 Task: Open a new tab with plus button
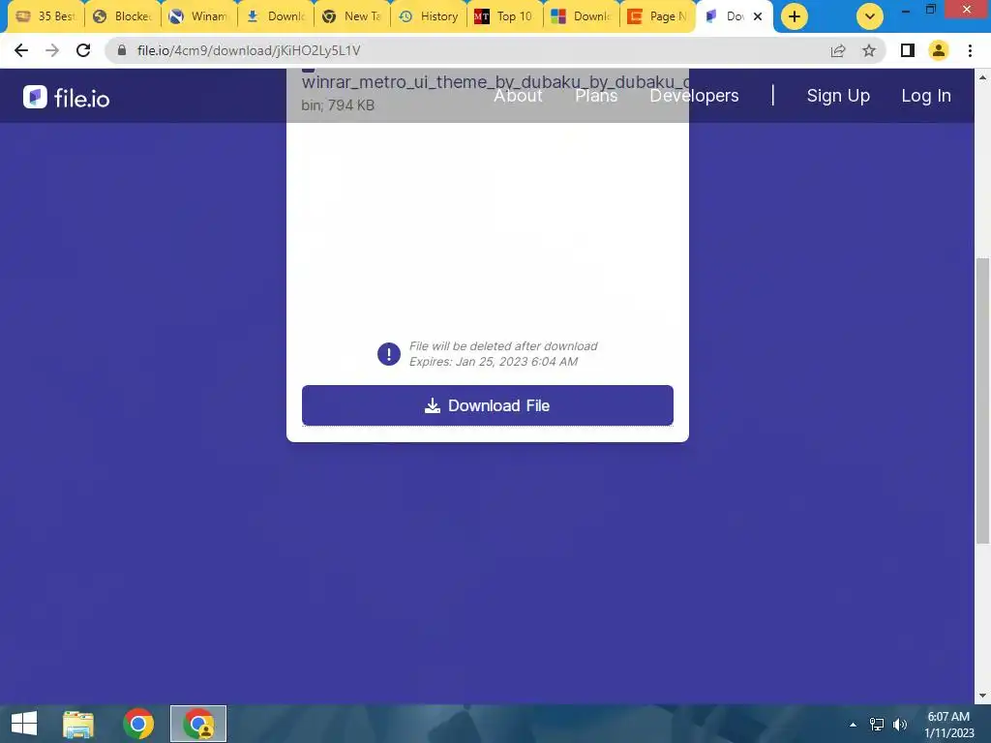pos(795,16)
